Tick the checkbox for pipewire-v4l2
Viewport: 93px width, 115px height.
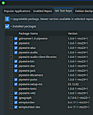11,93
